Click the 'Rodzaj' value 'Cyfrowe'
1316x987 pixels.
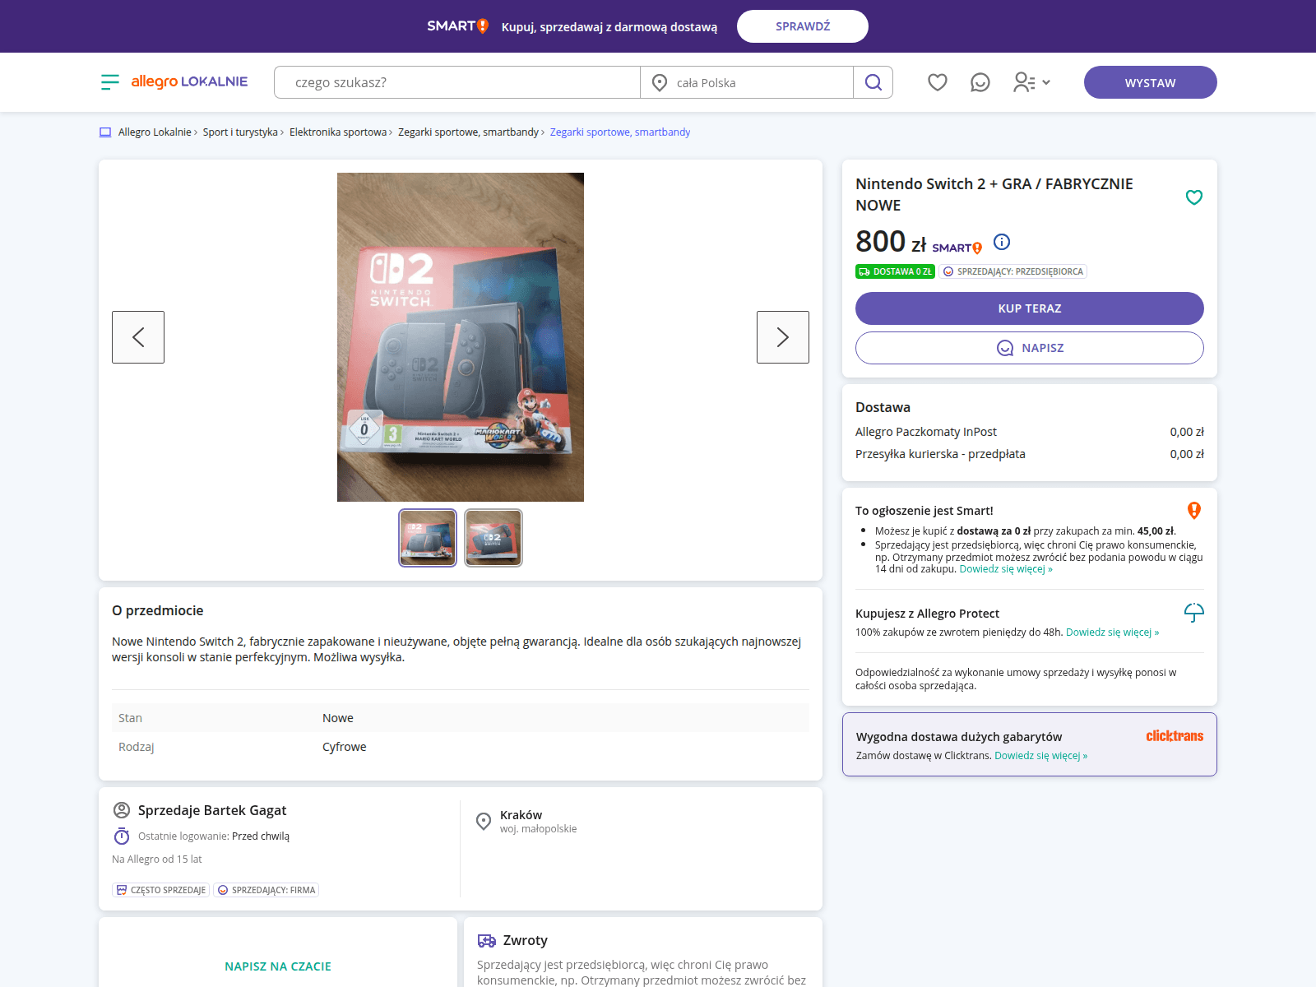(345, 747)
